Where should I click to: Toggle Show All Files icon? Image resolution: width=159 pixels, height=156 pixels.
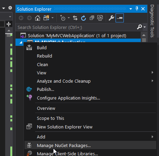[x=100, y=18]
